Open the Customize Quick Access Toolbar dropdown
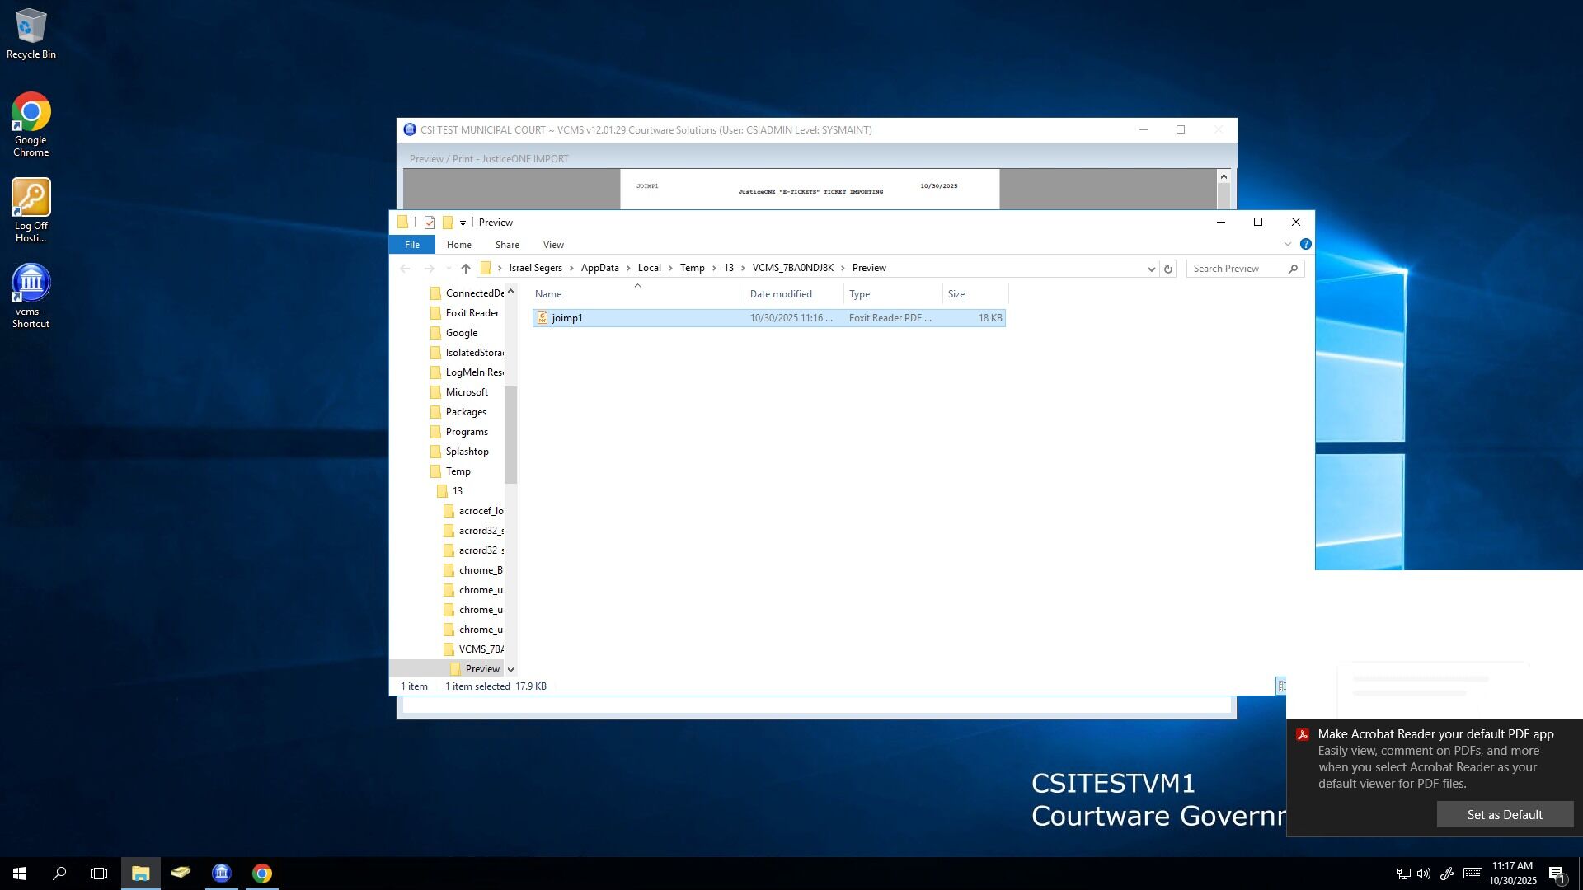1583x890 pixels. (463, 223)
